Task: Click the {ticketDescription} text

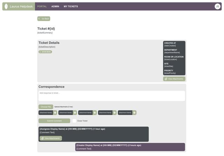Action: pyautogui.click(x=47, y=47)
